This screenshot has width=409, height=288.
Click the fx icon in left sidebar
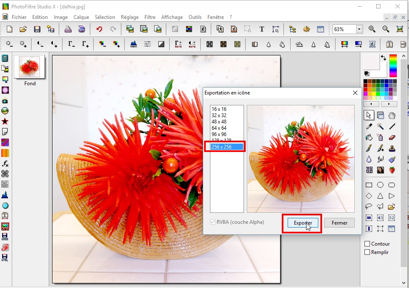click(x=5, y=164)
